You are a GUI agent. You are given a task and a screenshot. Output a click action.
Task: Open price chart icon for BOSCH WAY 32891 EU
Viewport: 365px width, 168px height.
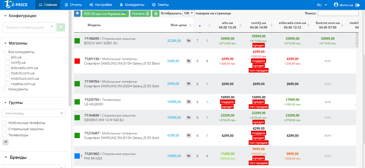pos(189,41)
